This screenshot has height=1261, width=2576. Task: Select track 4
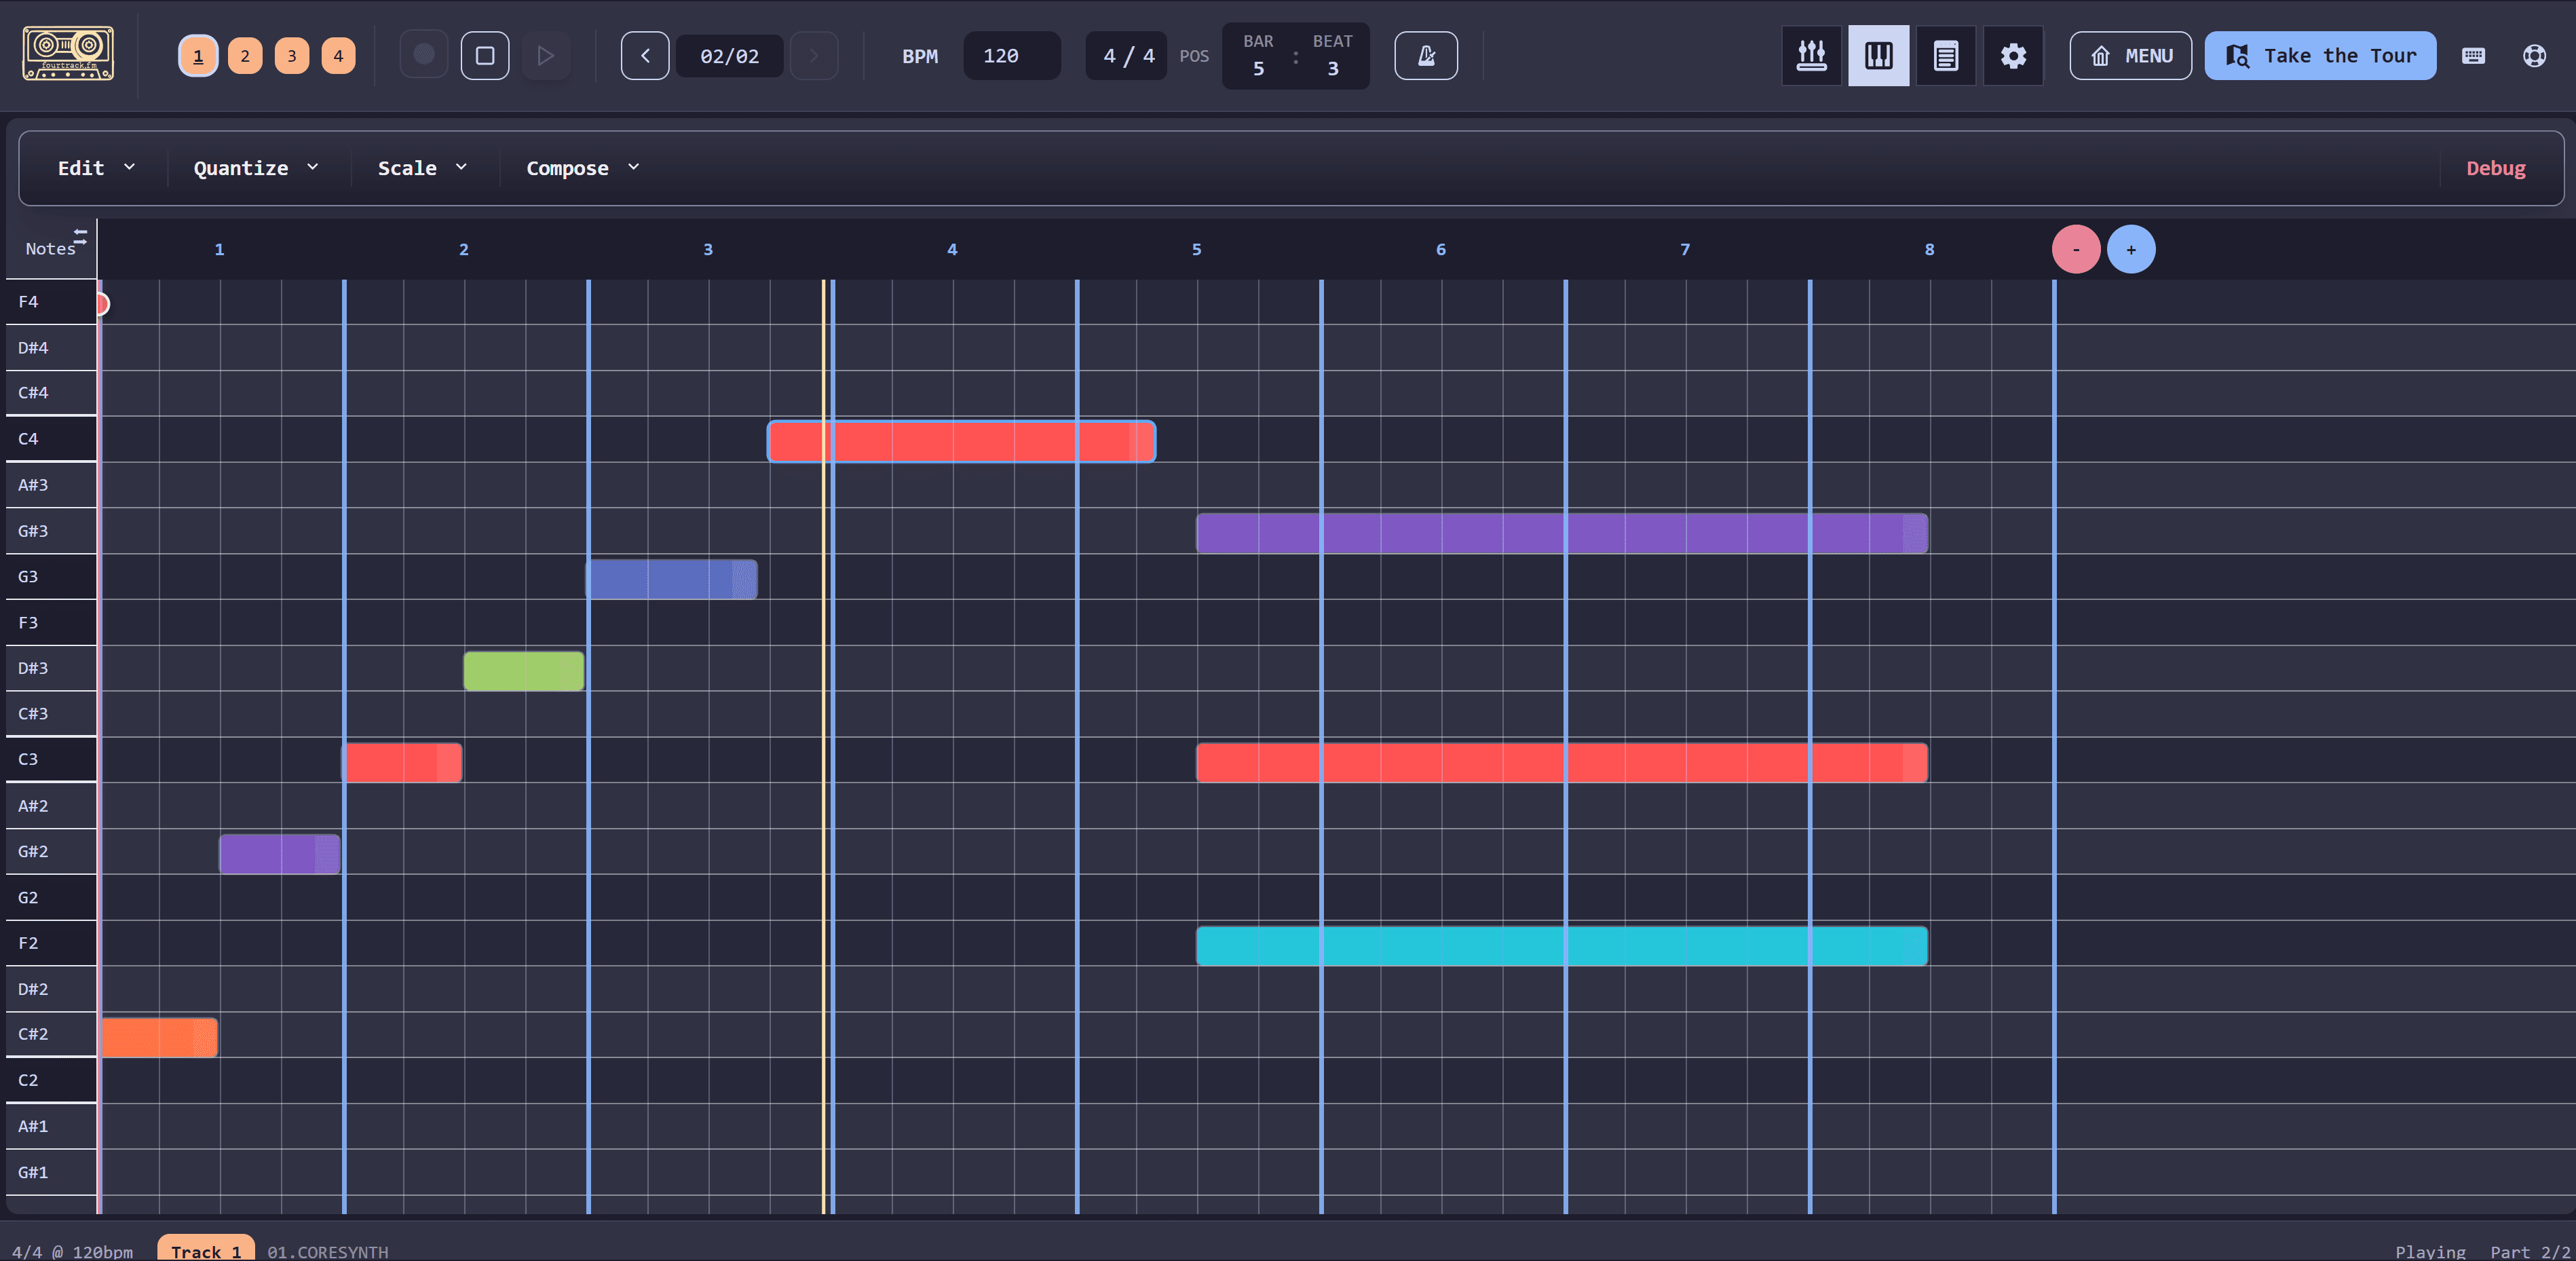click(x=338, y=55)
